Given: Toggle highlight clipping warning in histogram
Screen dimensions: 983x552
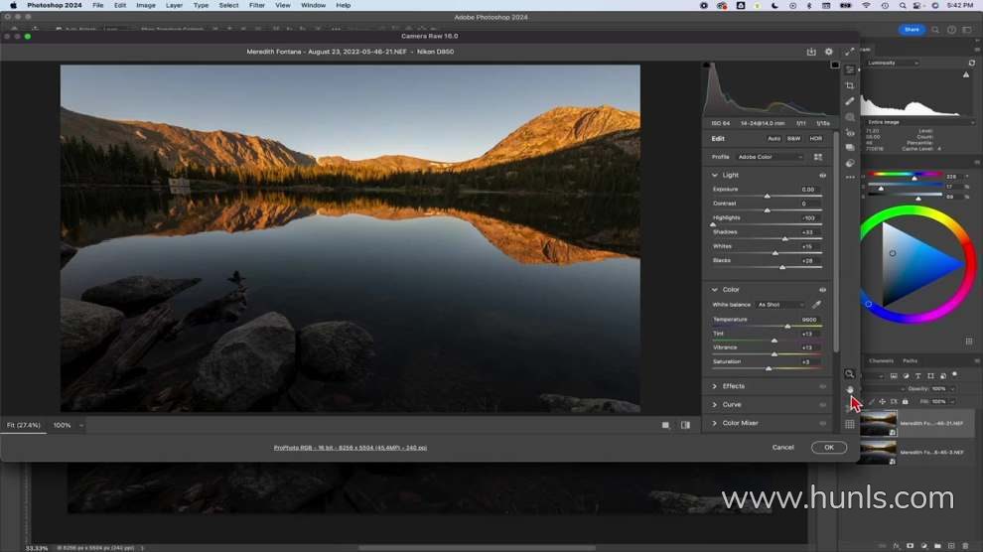Looking at the screenshot, I should click(x=834, y=65).
